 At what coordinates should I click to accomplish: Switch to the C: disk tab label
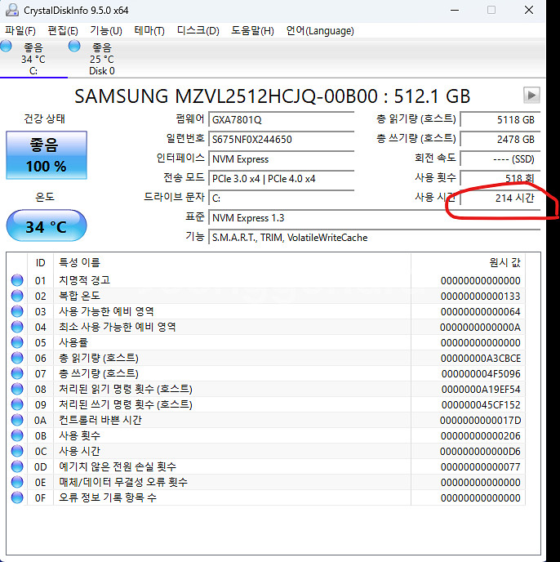[33, 71]
